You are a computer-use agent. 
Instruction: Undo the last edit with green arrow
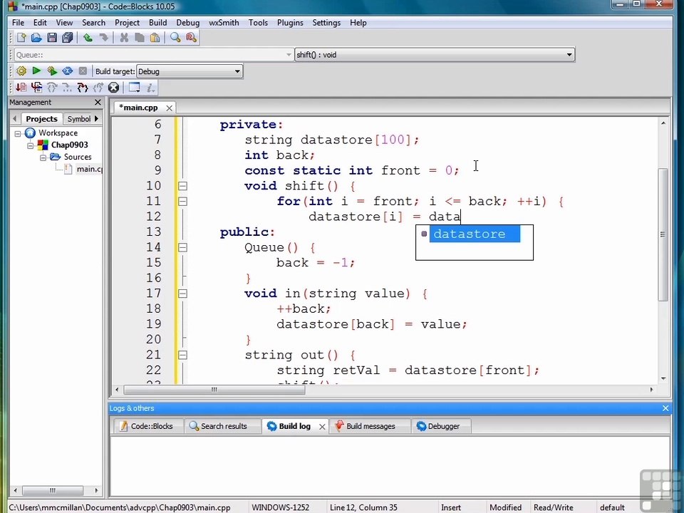[x=88, y=38]
